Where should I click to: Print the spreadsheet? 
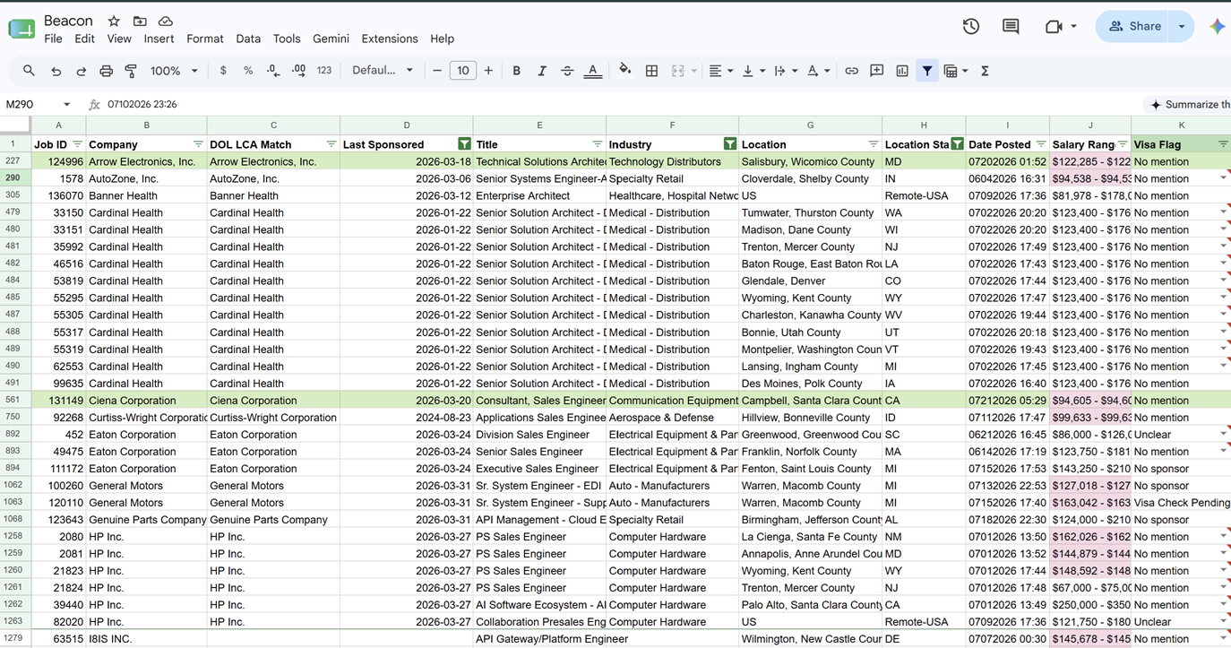[106, 71]
